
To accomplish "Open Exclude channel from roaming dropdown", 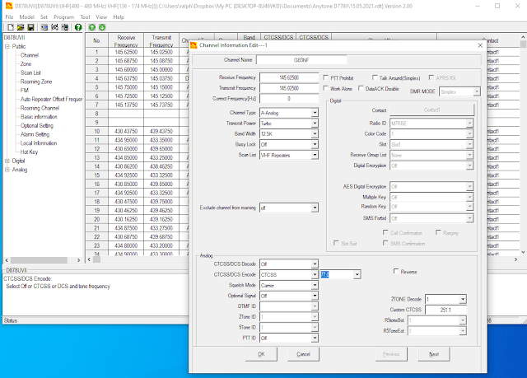I will coord(315,208).
